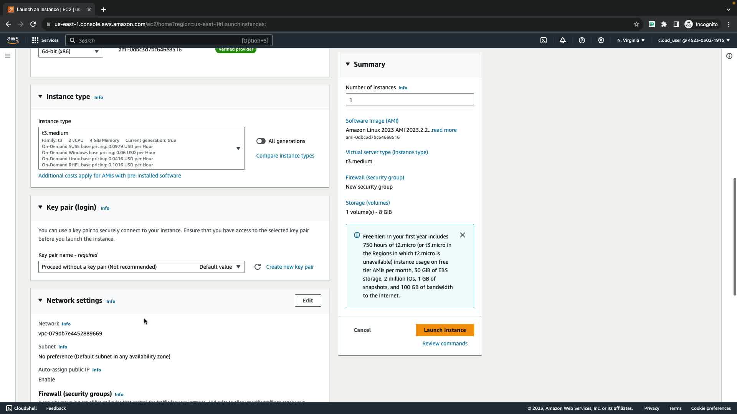Open the cloud_user account menu
The width and height of the screenshot is (737, 414).
(x=694, y=40)
